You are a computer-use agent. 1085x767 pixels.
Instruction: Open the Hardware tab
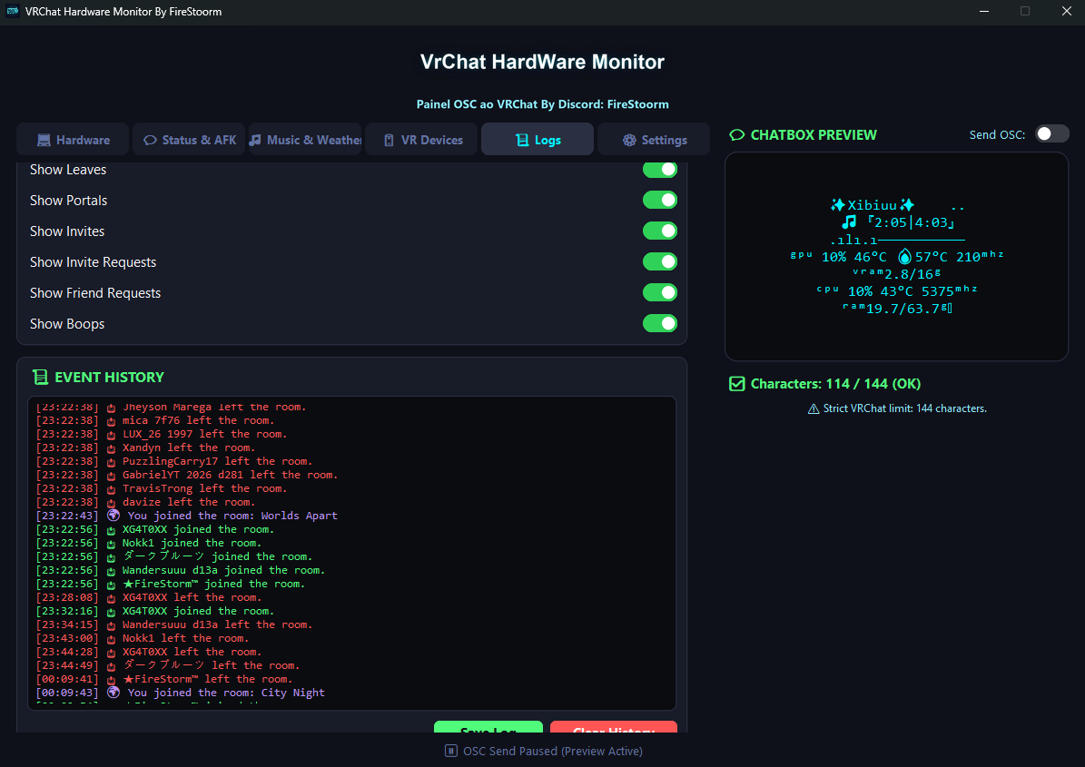tap(73, 140)
